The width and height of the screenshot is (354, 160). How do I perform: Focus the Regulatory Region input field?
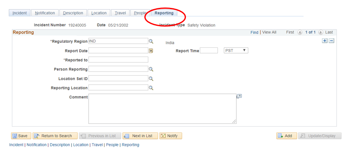tap(118, 41)
